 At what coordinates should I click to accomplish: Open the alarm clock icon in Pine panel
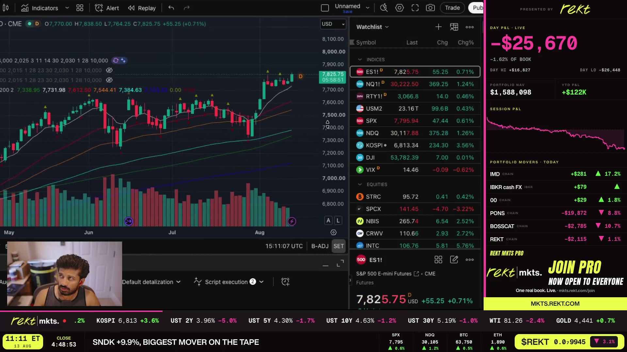[x=285, y=282]
